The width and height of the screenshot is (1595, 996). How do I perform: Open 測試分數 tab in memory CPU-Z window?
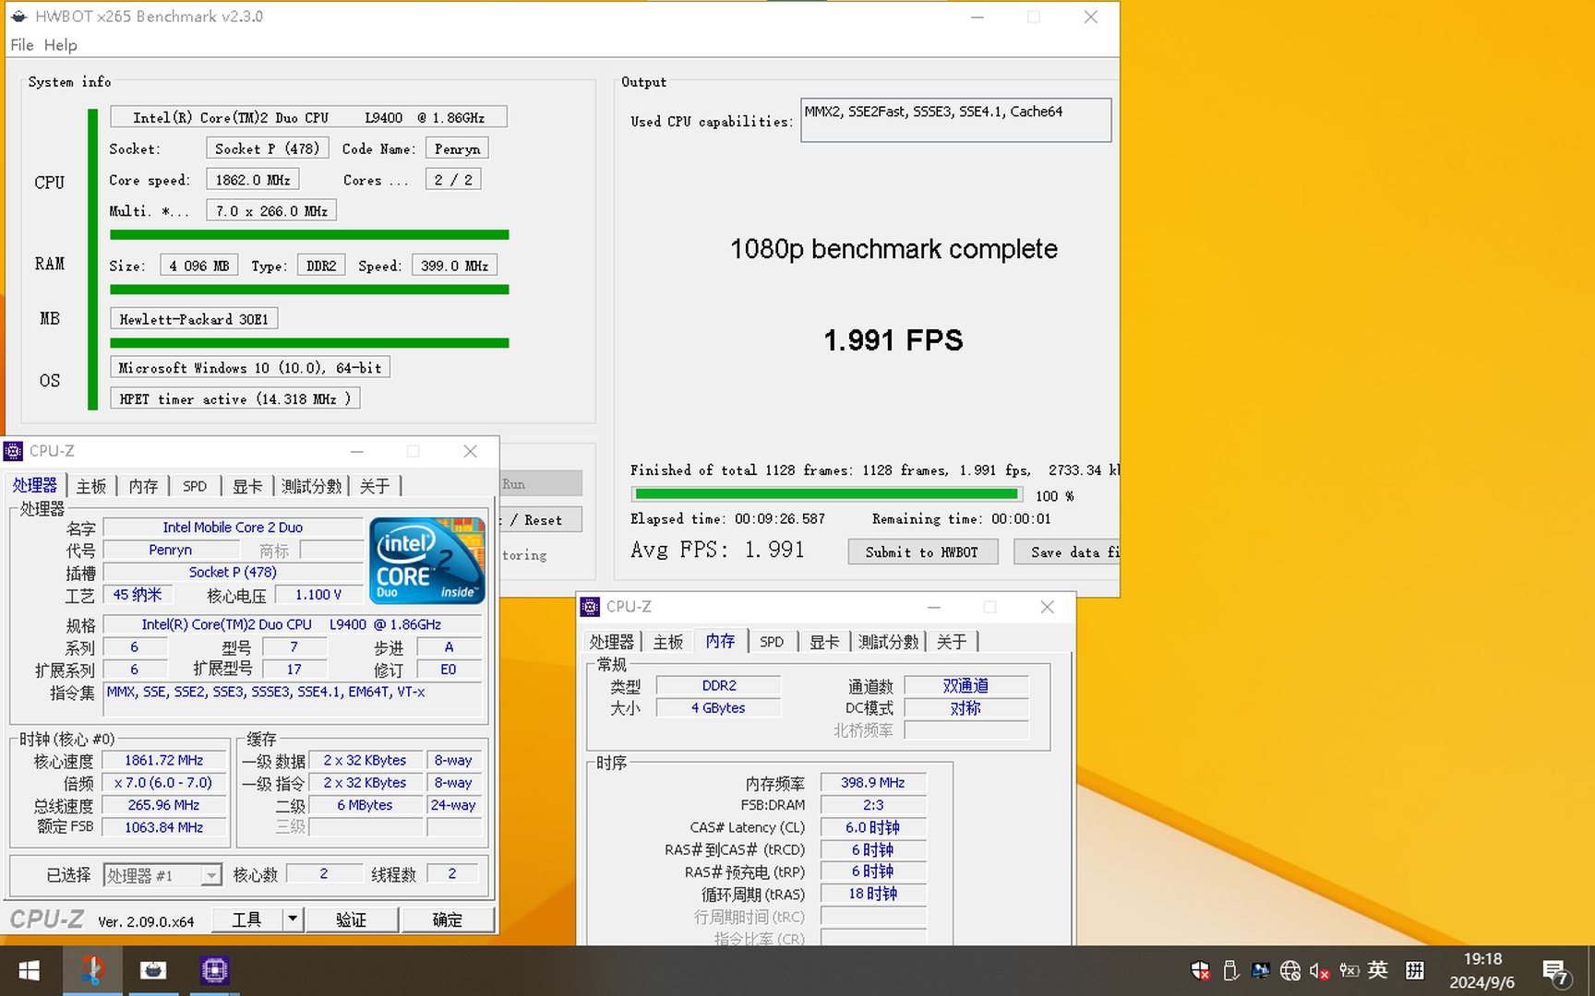pyautogui.click(x=888, y=642)
